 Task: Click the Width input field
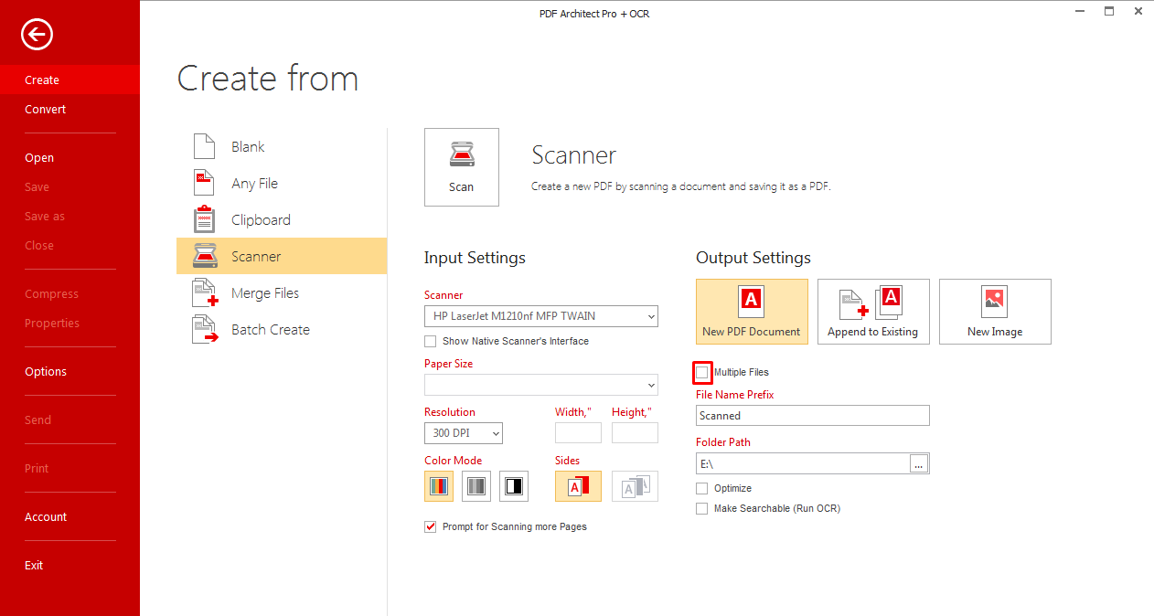point(578,433)
